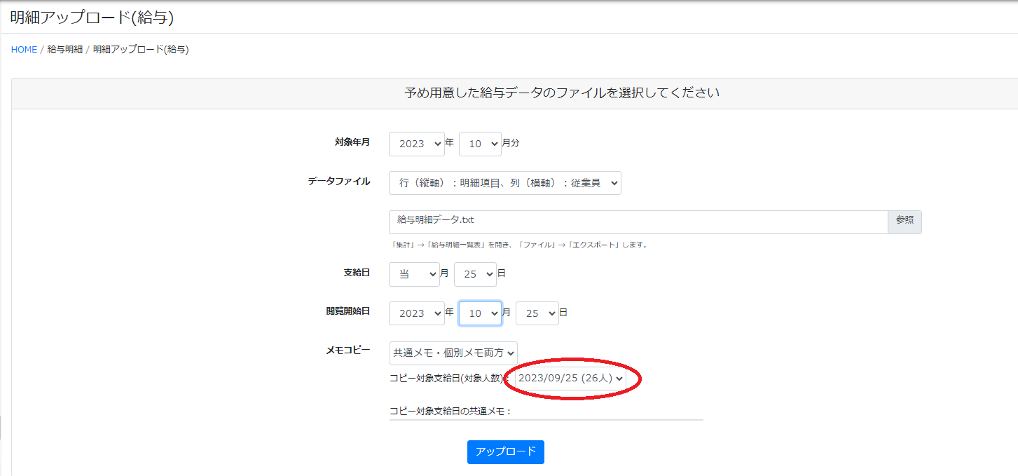Click the 支給日 field label
The height and width of the screenshot is (476, 1018).
[x=357, y=273]
